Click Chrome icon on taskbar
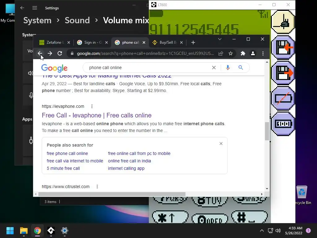317x238 pixels. [37, 231]
